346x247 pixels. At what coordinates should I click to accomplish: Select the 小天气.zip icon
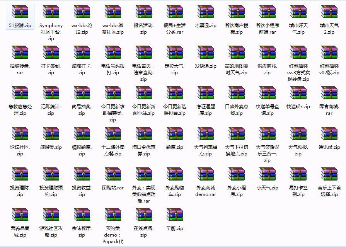click(267, 174)
